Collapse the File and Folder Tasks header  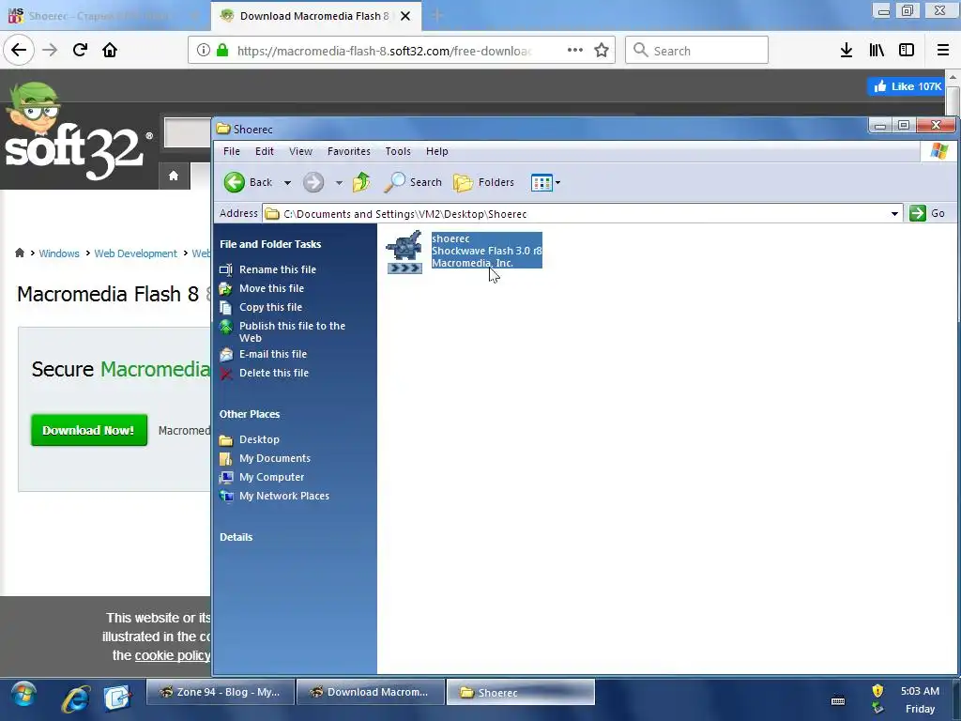(x=270, y=244)
